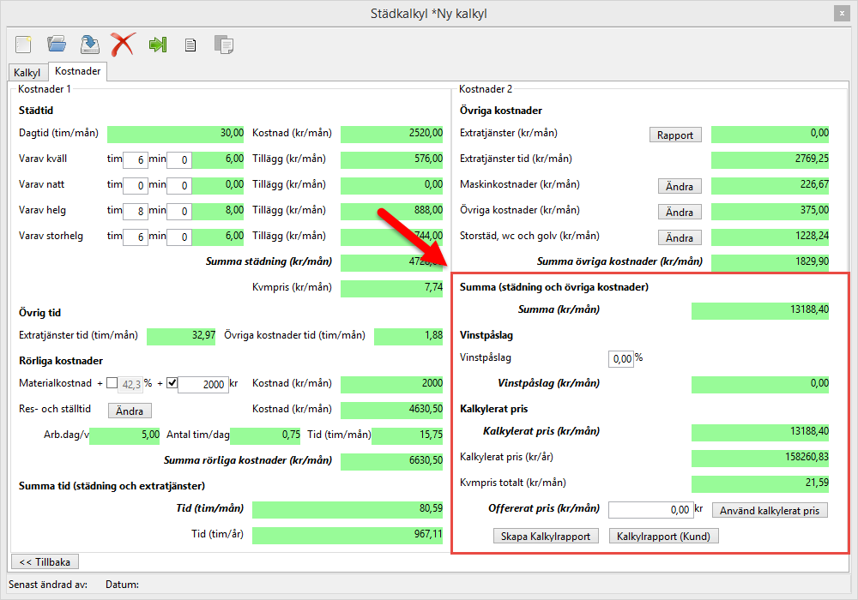This screenshot has height=600, width=858.
Task: Delete the calculation using the red X
Action: tap(123, 44)
